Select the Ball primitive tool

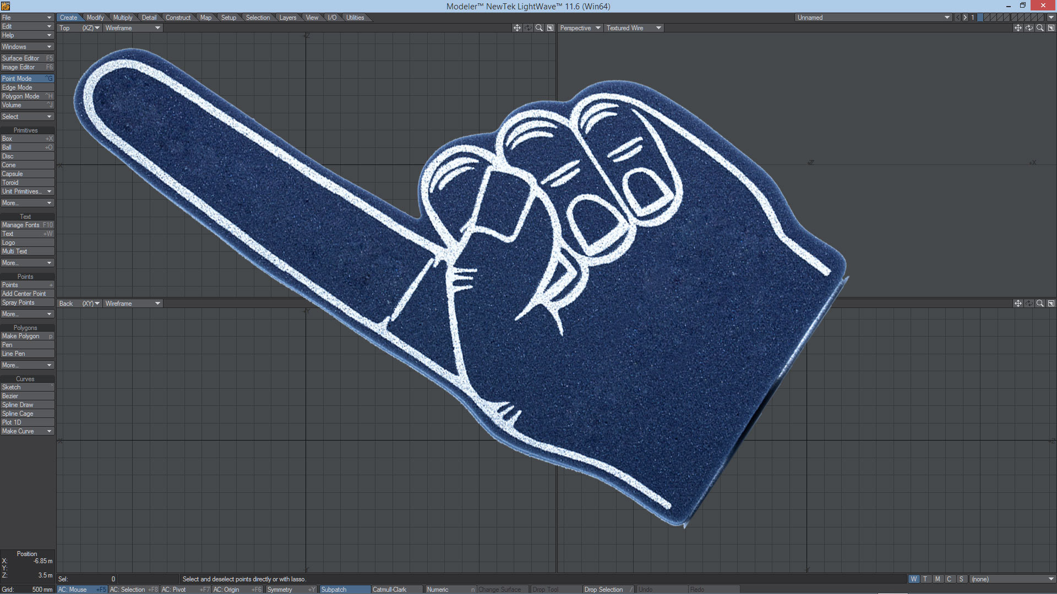click(27, 147)
